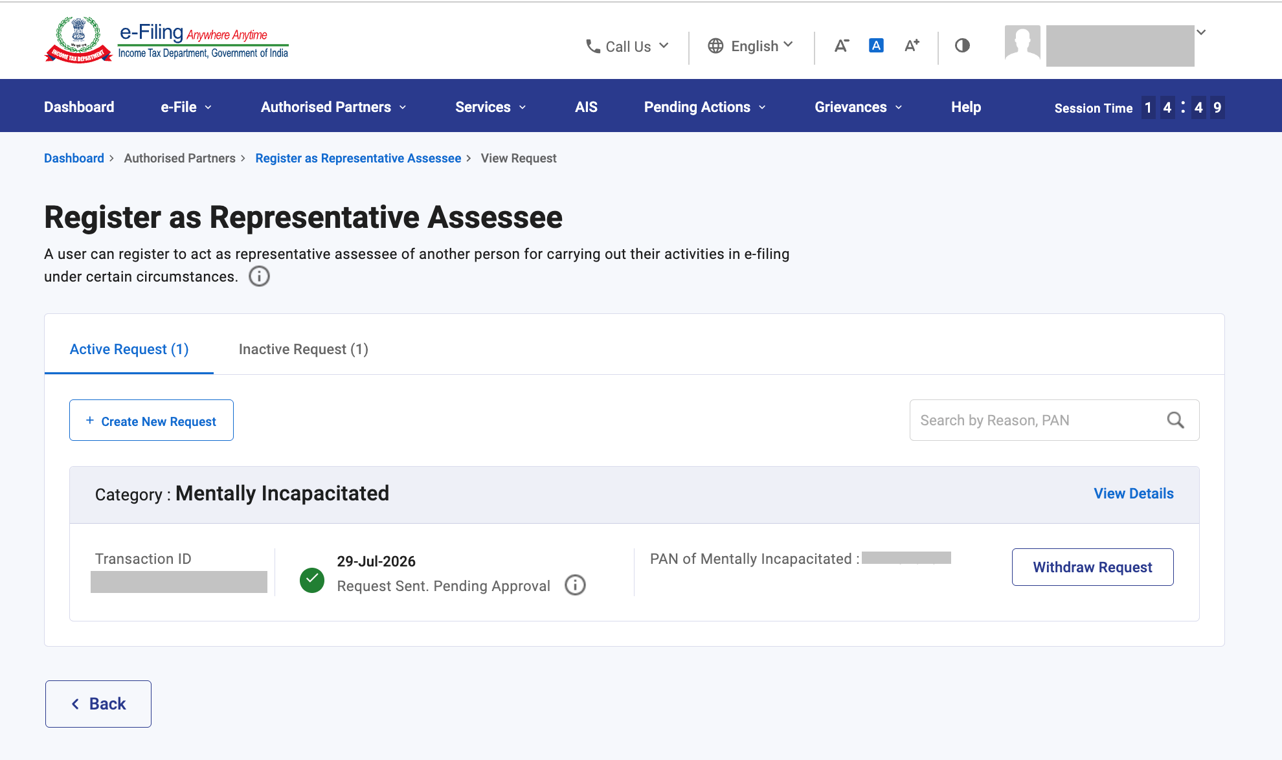Switch to Inactive Request (1) tab

click(x=304, y=350)
